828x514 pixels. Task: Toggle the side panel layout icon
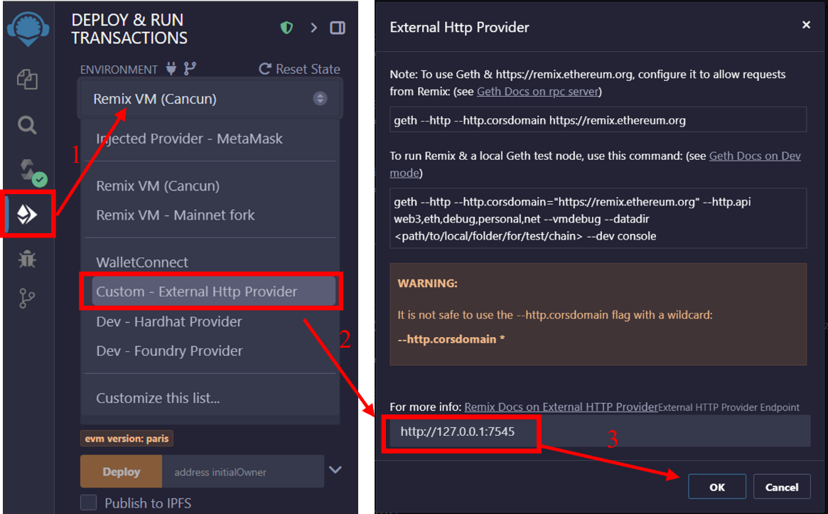(338, 28)
